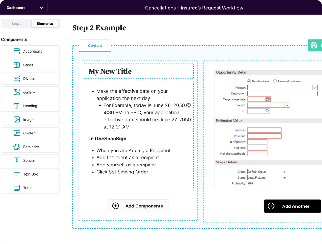Expand the Group dropdown showing Default Group
322x244 pixels.
(285, 172)
